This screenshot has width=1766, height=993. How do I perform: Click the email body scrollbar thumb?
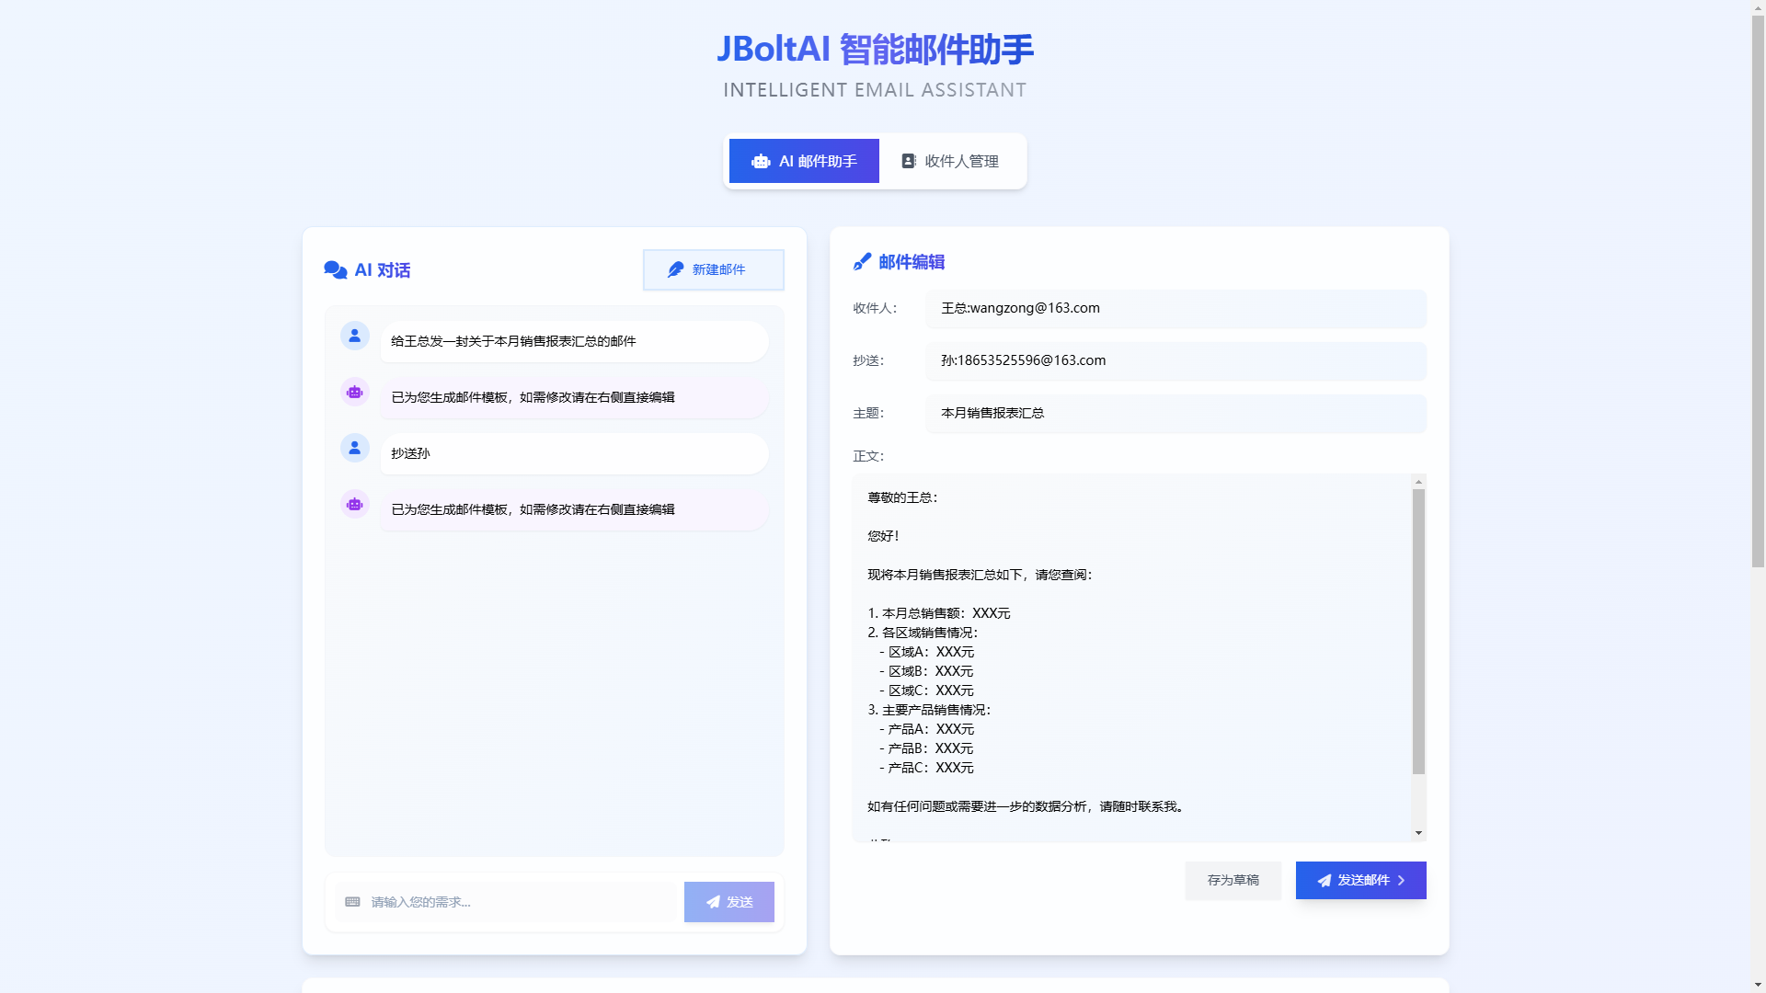pos(1418,632)
